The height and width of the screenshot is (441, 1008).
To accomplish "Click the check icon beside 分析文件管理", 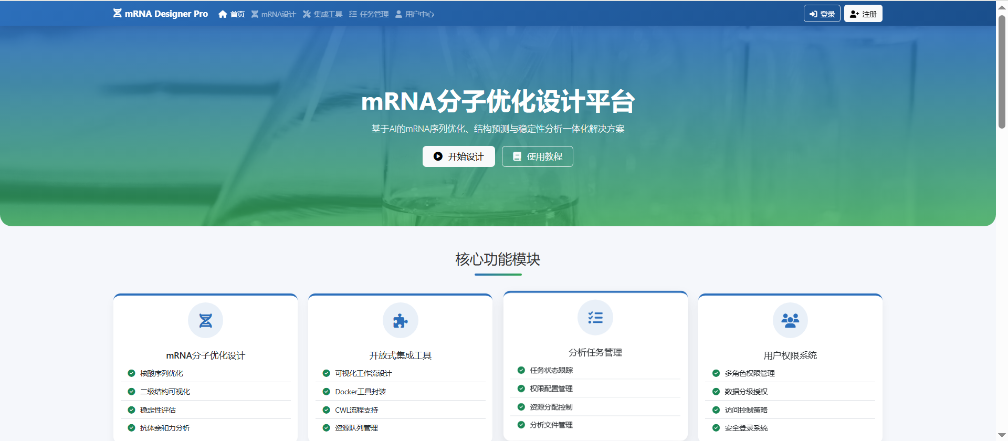I will pyautogui.click(x=521, y=425).
